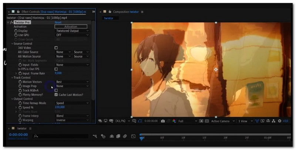Open composition mini-flowchart in timeline
Viewport: 296px width, 150px height.
point(95,136)
